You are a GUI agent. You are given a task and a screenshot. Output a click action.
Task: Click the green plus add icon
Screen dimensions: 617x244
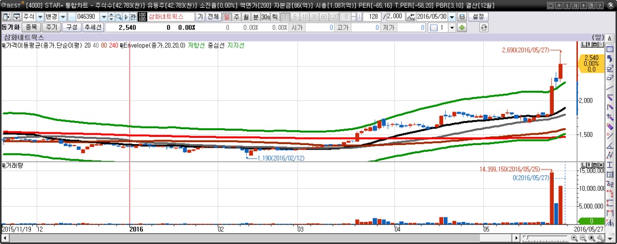click(462, 27)
